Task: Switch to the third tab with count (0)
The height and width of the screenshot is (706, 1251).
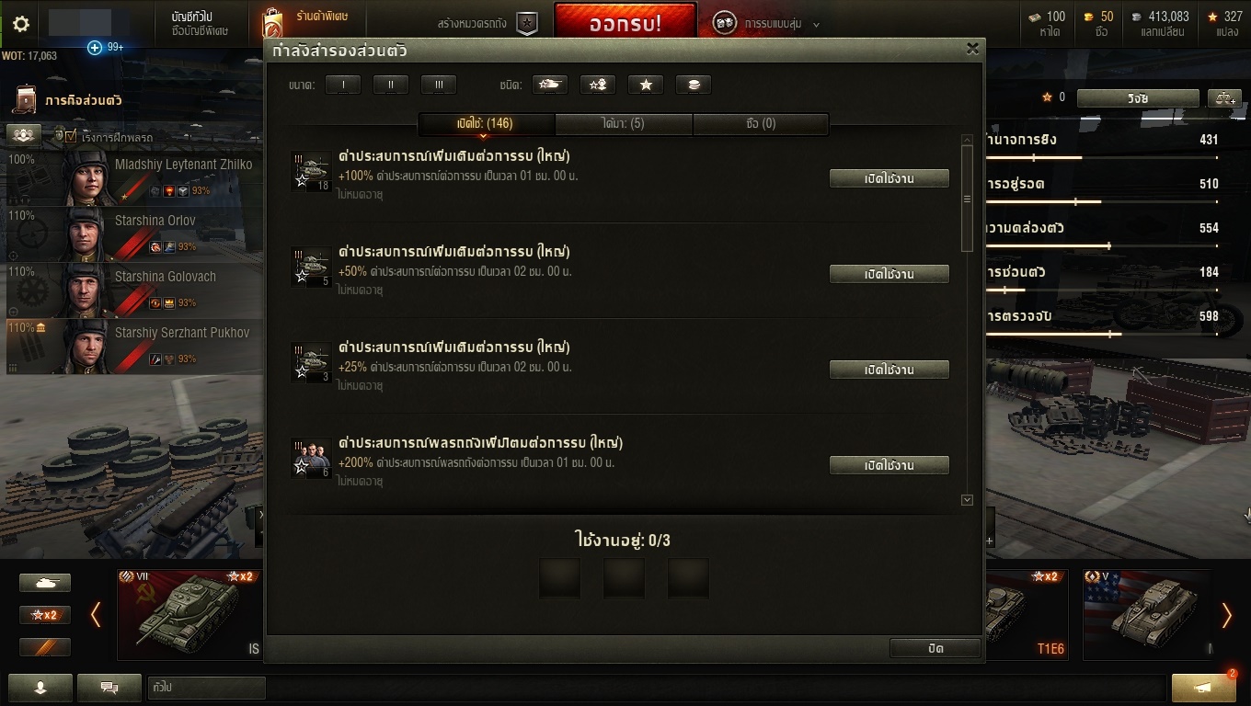Action: pos(761,123)
